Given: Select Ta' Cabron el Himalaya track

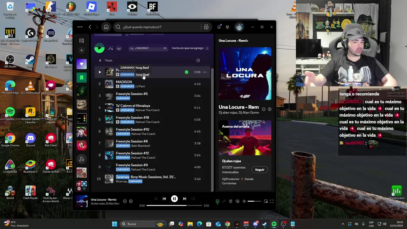Looking at the screenshot, I should [x=153, y=108].
